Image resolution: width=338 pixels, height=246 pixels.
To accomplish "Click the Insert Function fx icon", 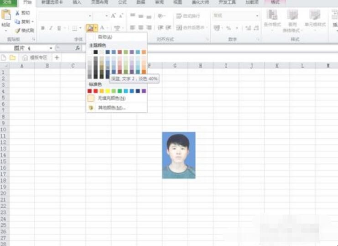I will coord(78,48).
